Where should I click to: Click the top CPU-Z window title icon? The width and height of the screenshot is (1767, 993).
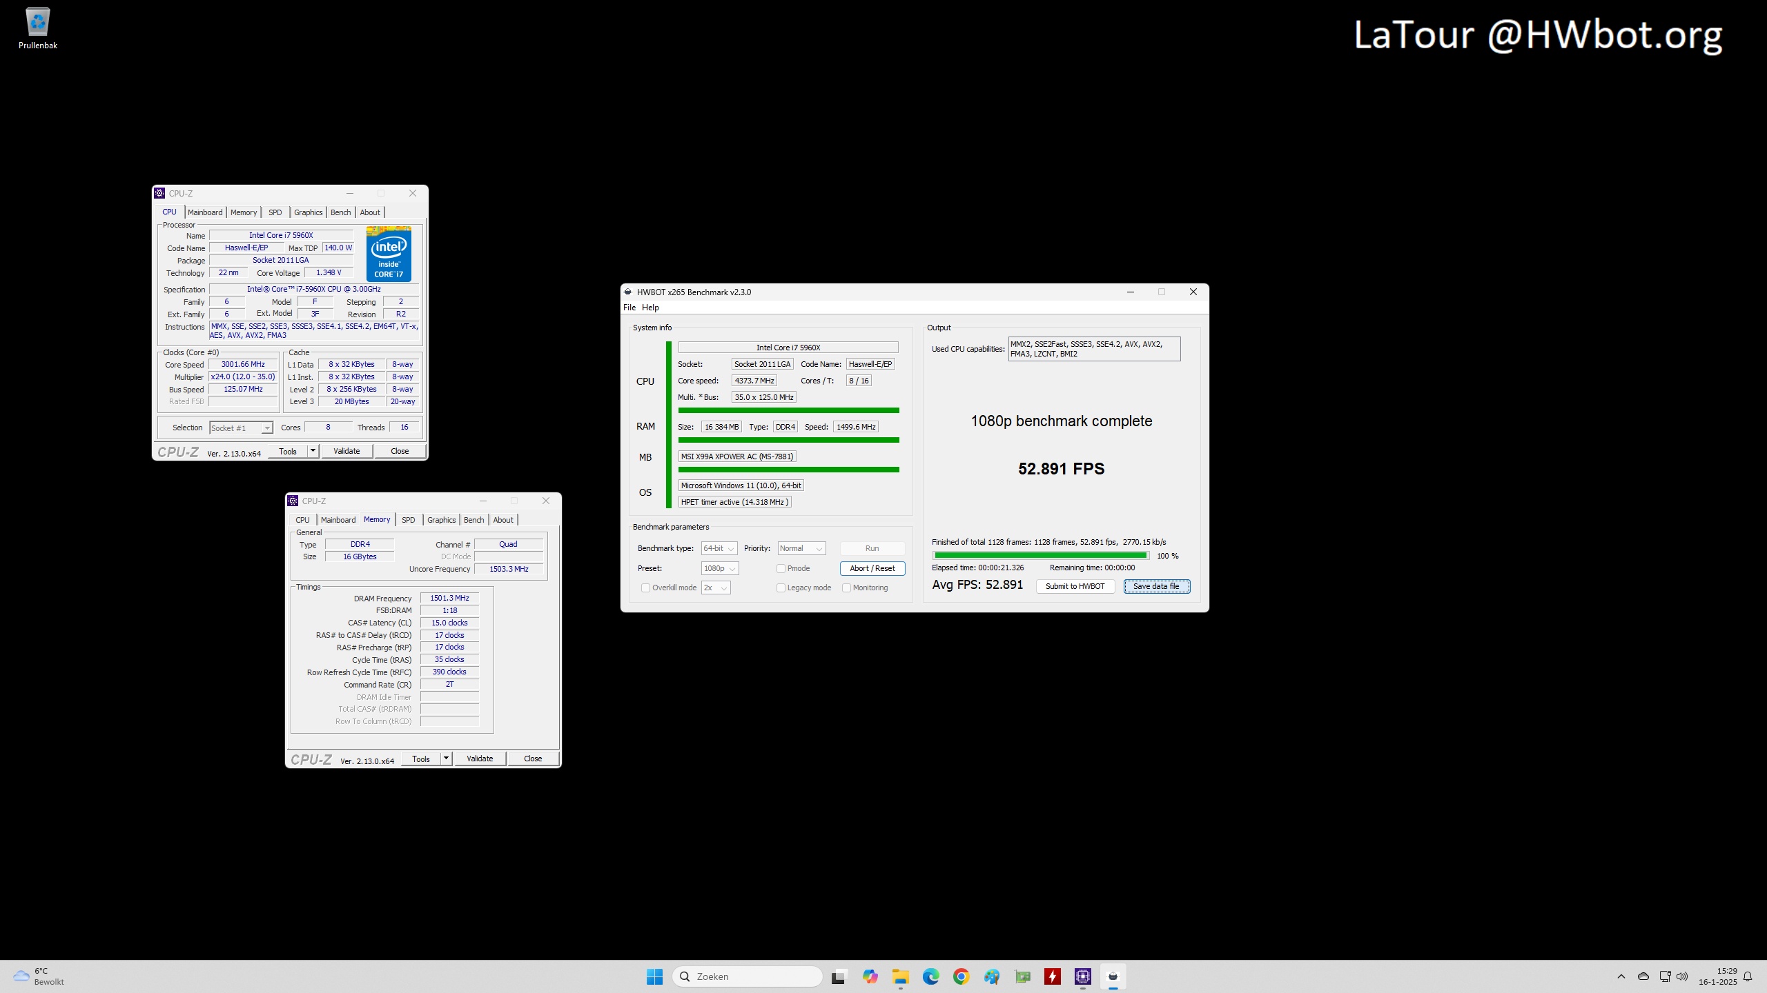pyautogui.click(x=160, y=193)
